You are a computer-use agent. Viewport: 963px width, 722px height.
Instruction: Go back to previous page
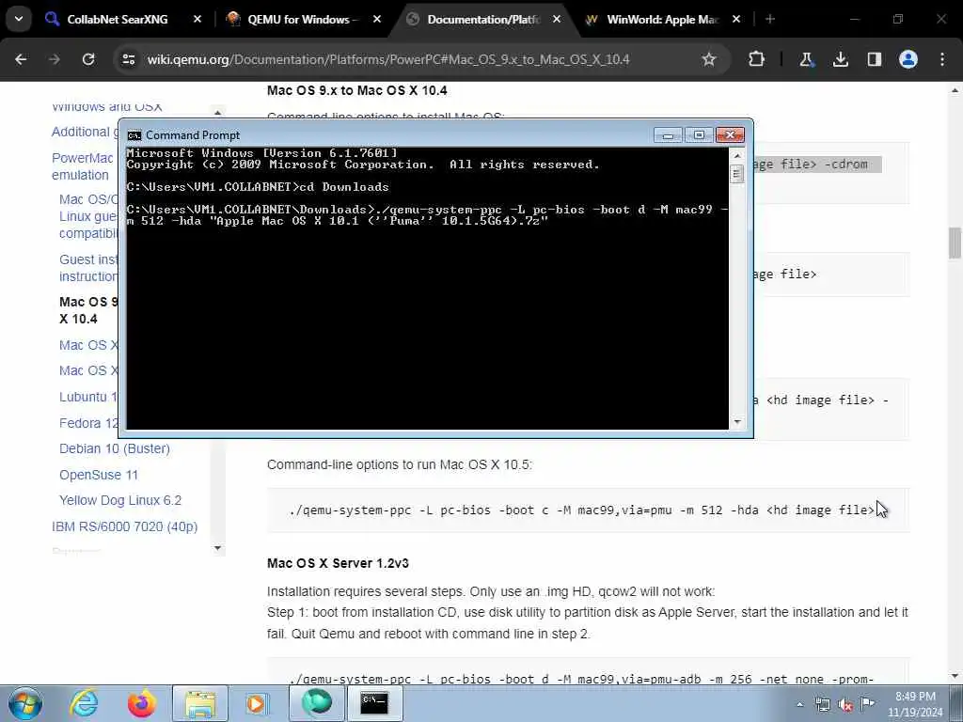[21, 59]
